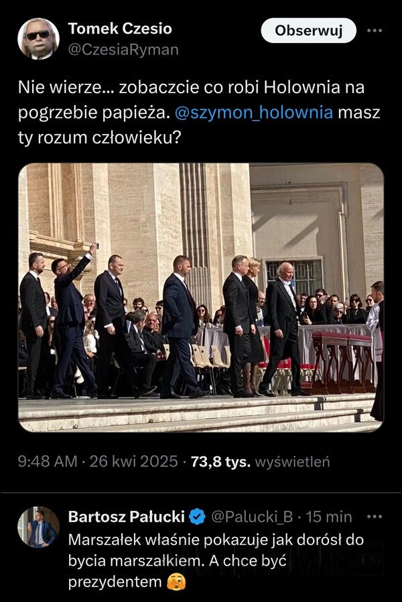Click the main post text about Holownia
The width and height of the screenshot is (402, 602).
click(x=199, y=113)
